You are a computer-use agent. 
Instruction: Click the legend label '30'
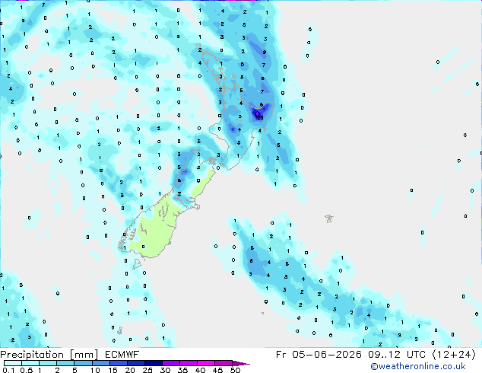click(x=165, y=370)
